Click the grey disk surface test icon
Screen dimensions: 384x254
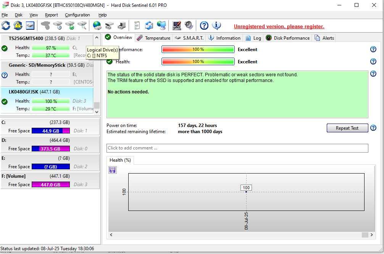[x=45, y=26]
